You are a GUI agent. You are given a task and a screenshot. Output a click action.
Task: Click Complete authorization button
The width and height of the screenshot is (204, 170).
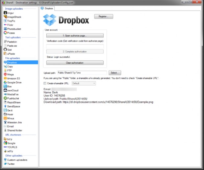[75, 52]
